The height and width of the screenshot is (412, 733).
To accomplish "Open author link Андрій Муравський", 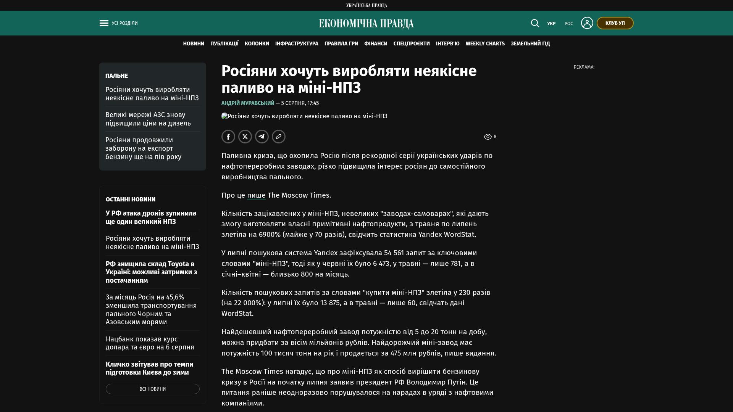I will click(248, 103).
